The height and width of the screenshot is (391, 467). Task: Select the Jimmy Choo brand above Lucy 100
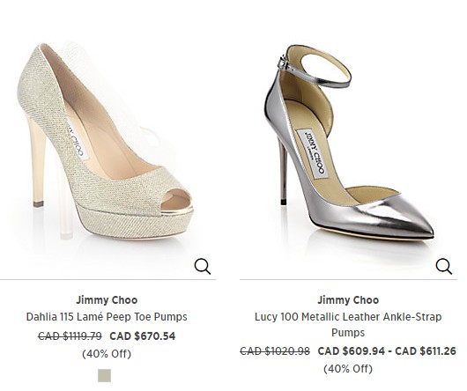pos(348,300)
